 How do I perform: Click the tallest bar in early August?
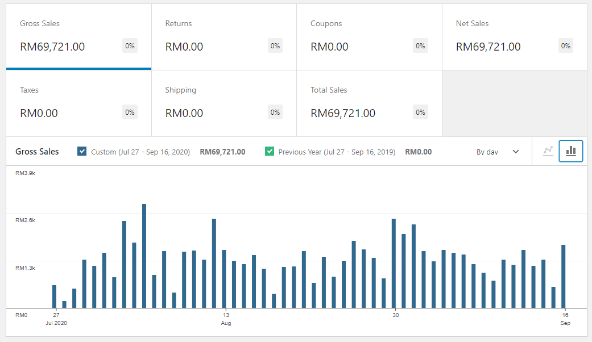(144, 256)
